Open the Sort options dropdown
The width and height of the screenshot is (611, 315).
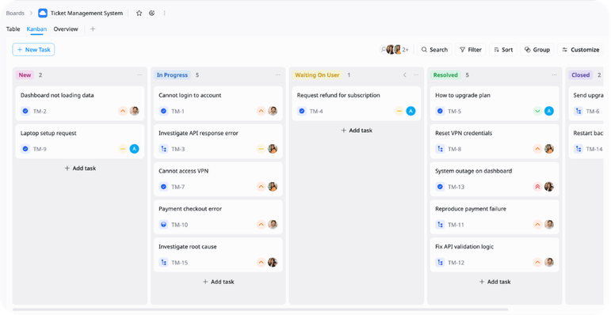[503, 49]
